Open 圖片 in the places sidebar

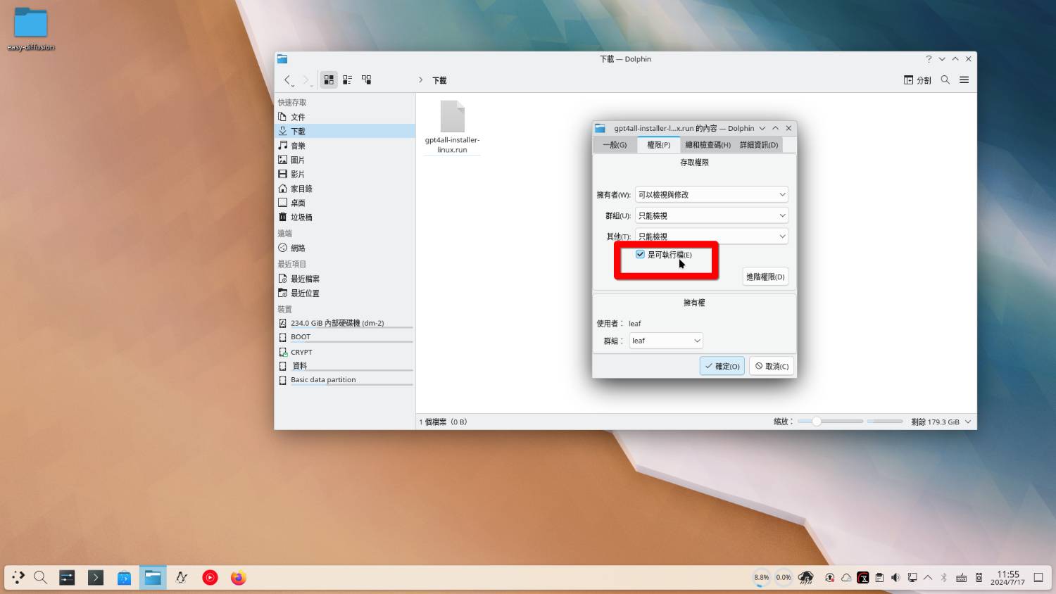[x=344, y=160]
